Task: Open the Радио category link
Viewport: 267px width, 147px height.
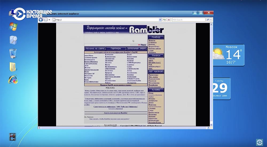Action: coord(129,54)
